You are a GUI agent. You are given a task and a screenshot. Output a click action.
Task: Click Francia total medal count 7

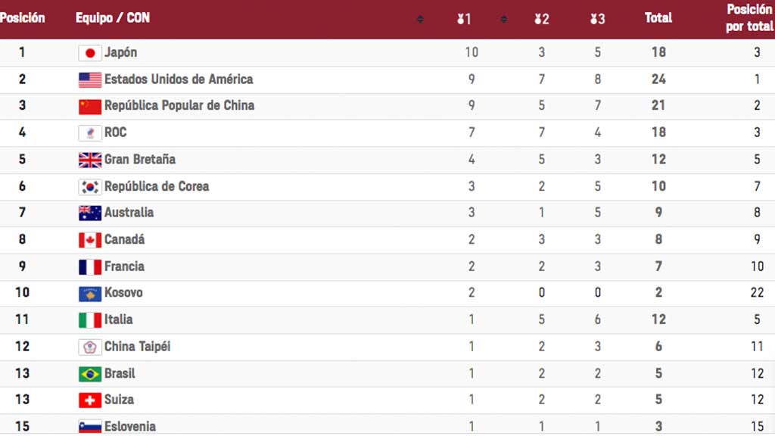pyautogui.click(x=658, y=266)
